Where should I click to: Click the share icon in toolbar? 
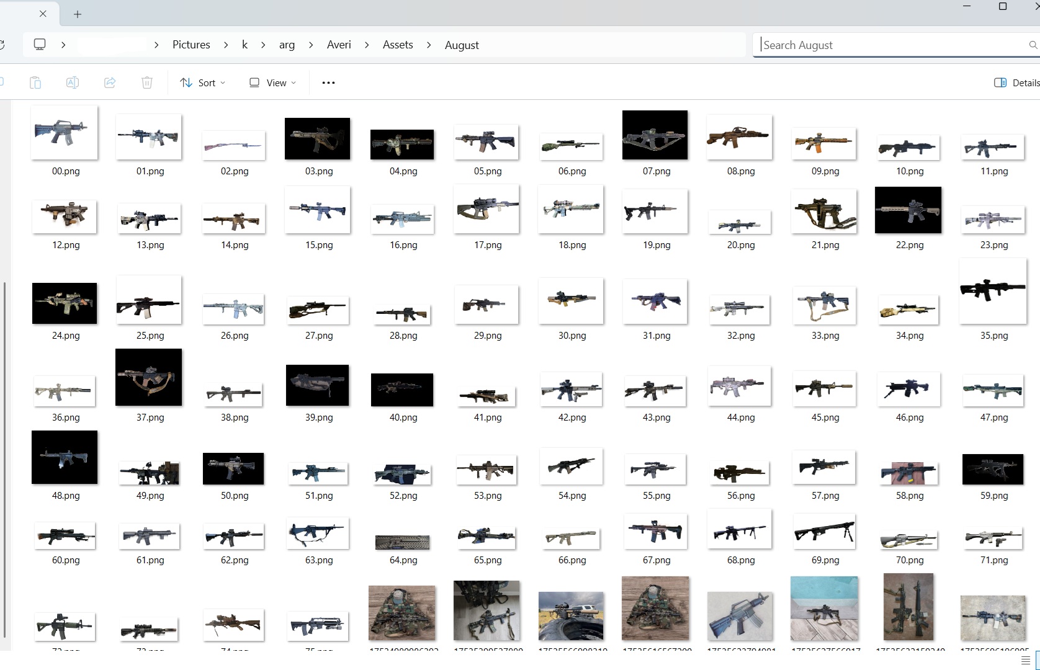coord(110,83)
